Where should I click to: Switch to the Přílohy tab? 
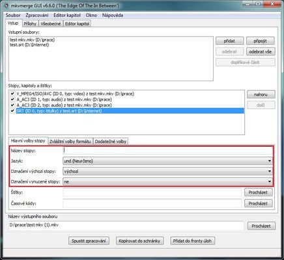click(x=30, y=24)
